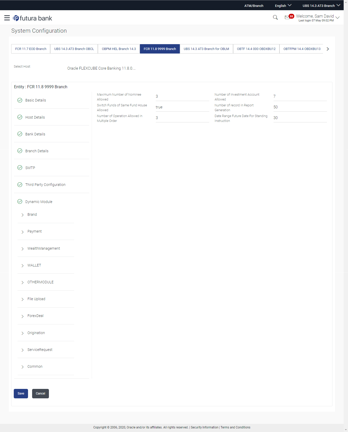Click the Bank Details check icon
This screenshot has height=432, width=348.
20,134
